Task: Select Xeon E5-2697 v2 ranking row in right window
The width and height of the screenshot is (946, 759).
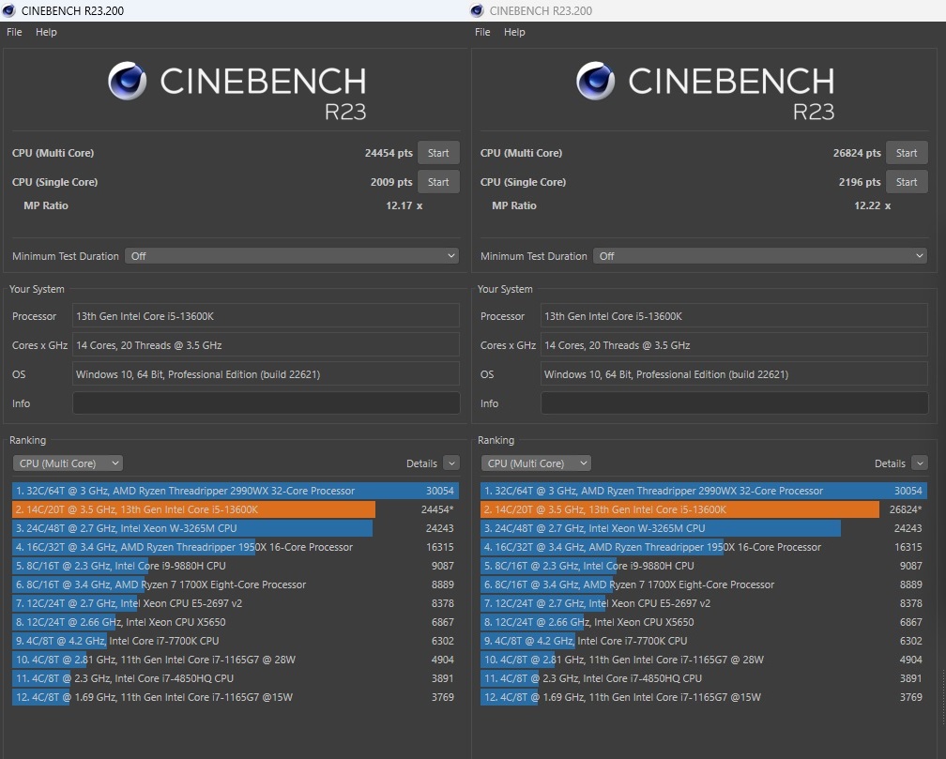Action: pos(704,602)
